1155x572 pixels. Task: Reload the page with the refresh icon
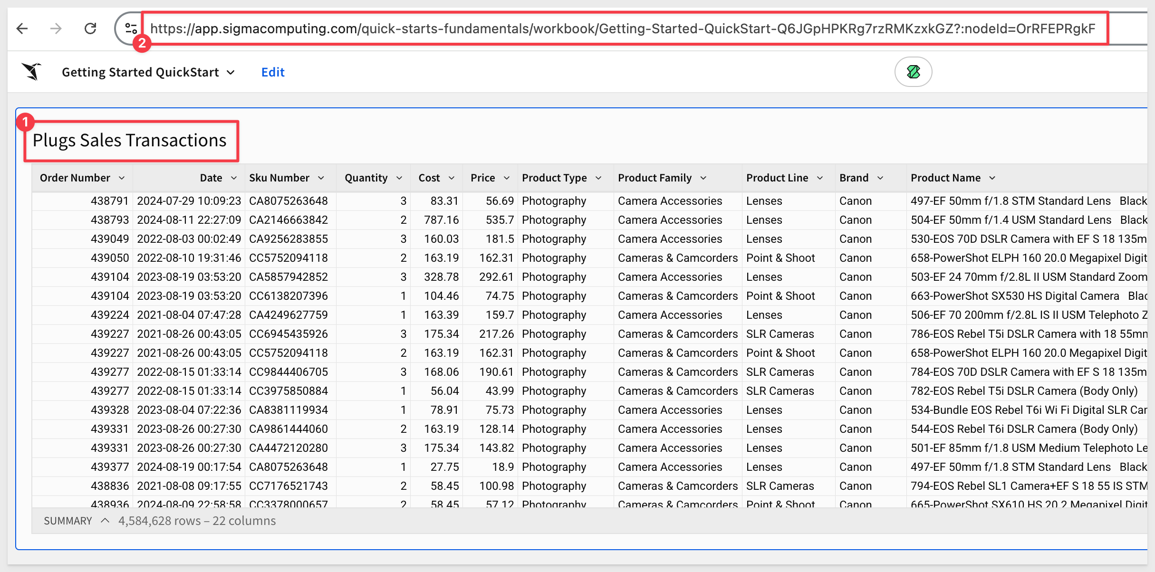90,29
